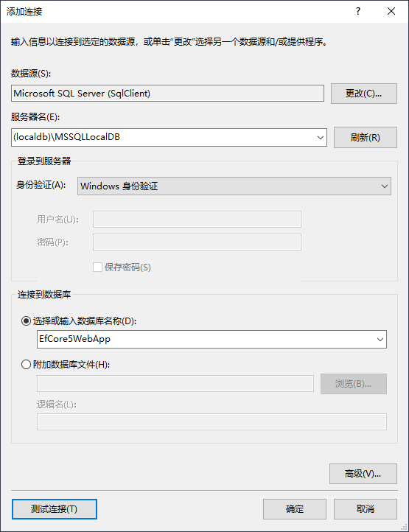Open the 身份验证 authentication dropdown
Screen dimensions: 409x532
point(234,186)
